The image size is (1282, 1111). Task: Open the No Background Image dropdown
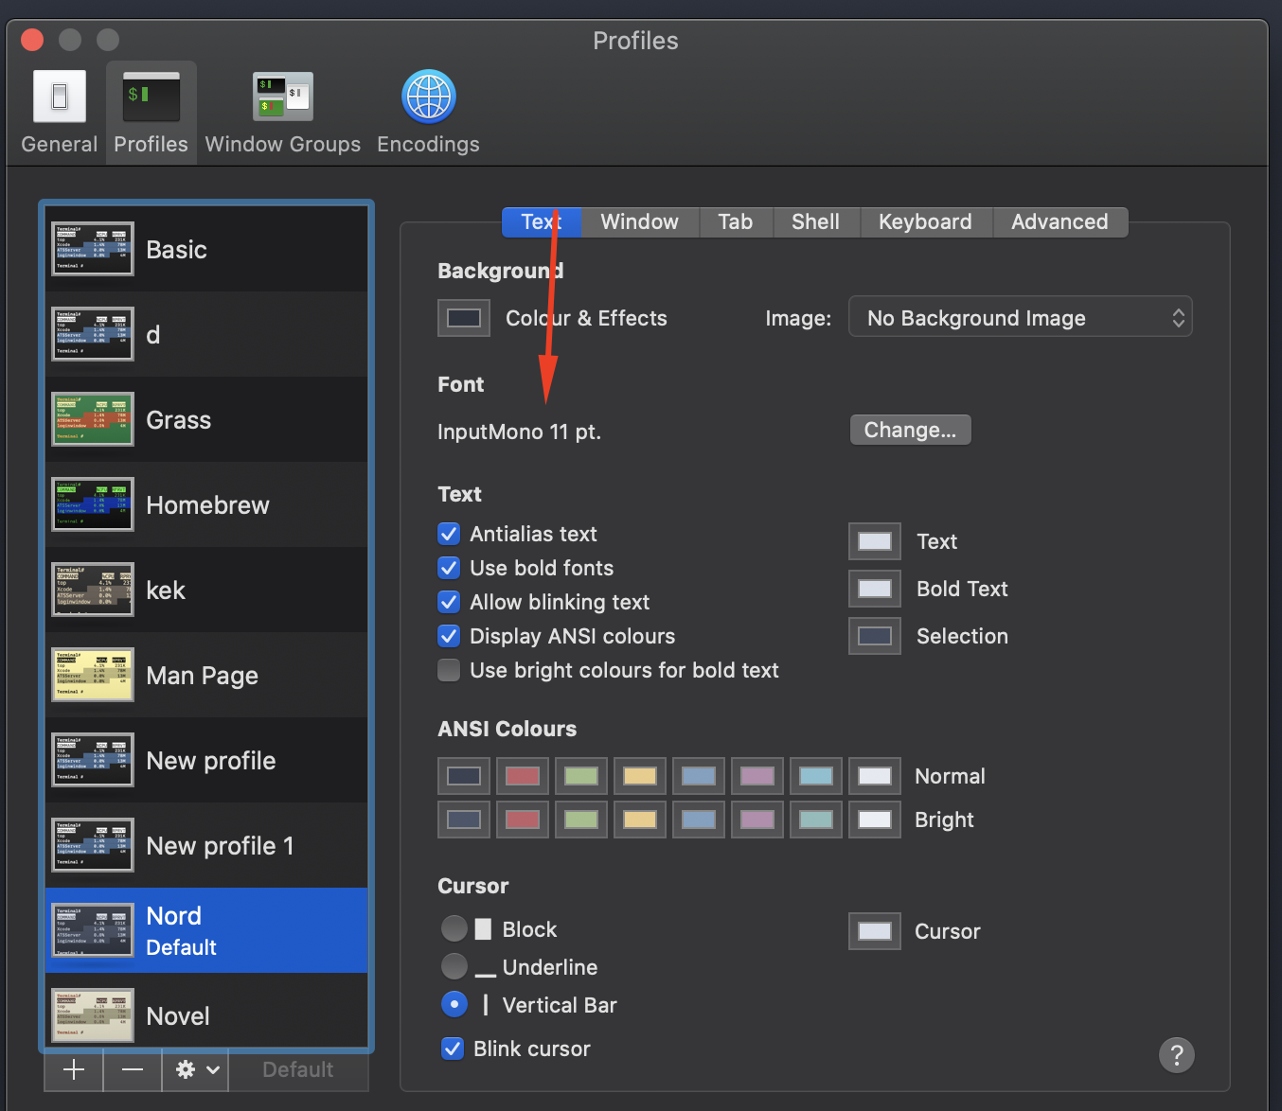tap(1020, 317)
